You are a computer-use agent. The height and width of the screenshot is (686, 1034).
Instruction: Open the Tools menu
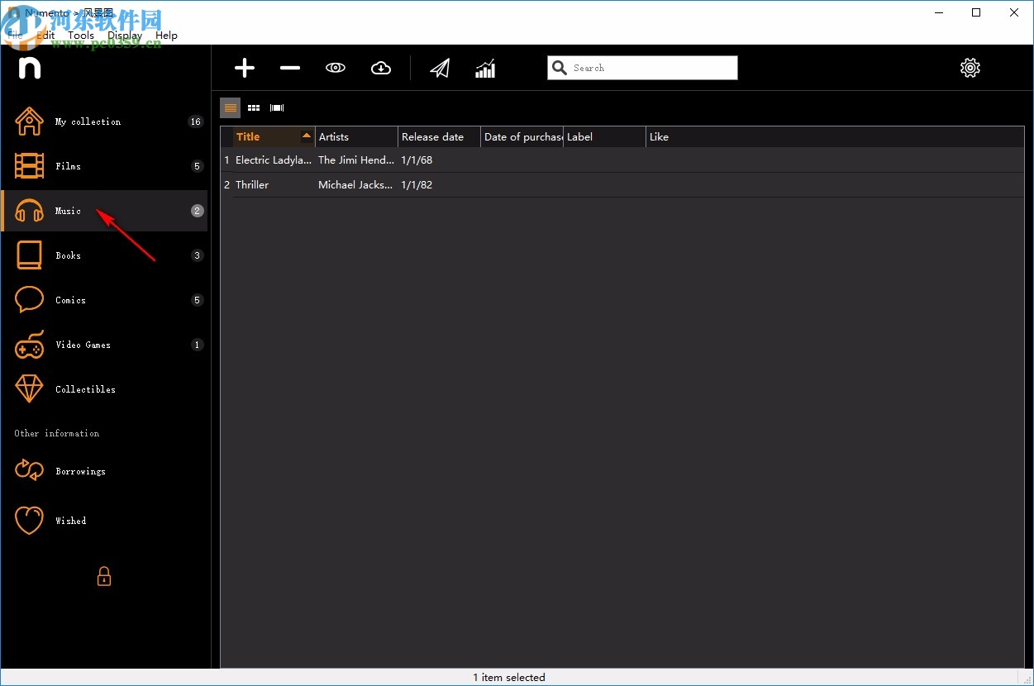click(x=81, y=36)
